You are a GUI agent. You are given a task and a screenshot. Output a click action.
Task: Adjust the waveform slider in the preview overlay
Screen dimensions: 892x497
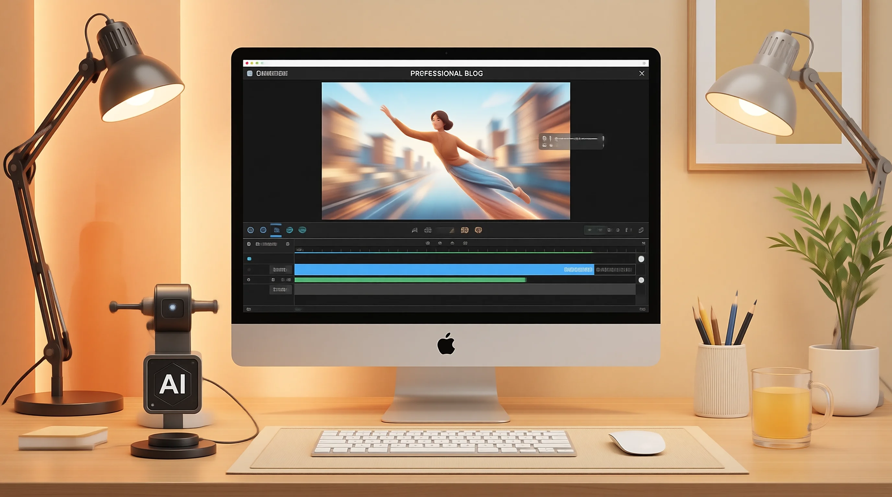(x=576, y=138)
